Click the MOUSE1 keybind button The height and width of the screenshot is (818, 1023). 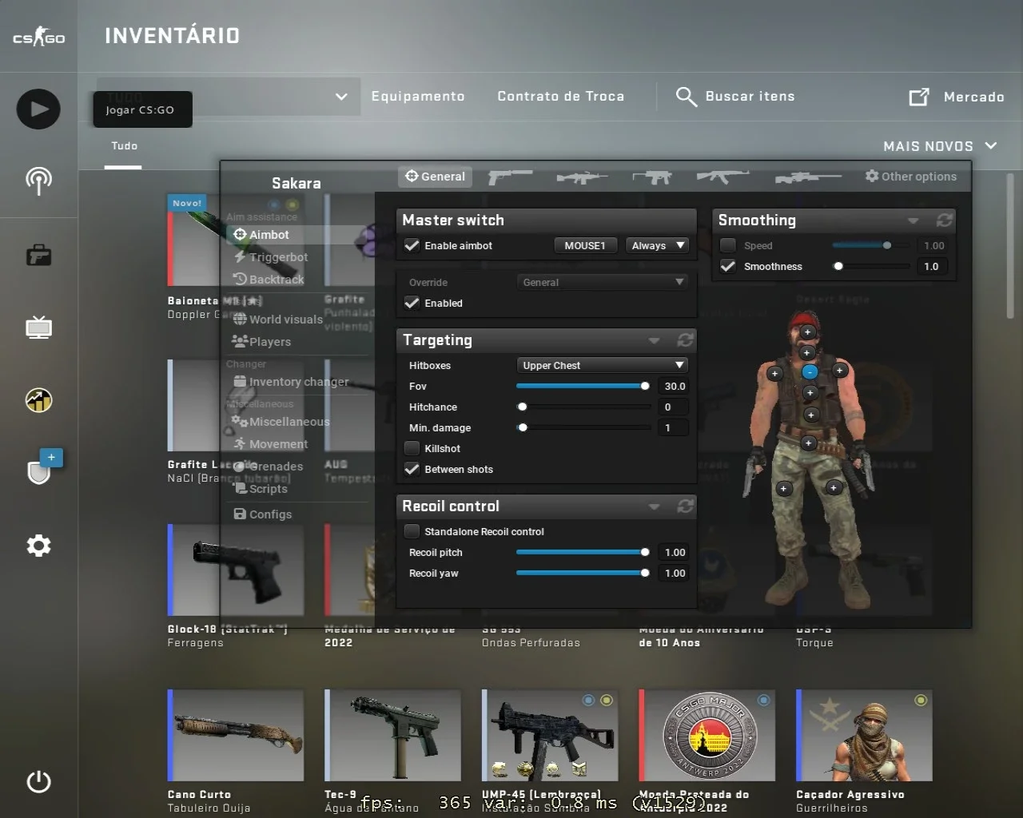585,245
